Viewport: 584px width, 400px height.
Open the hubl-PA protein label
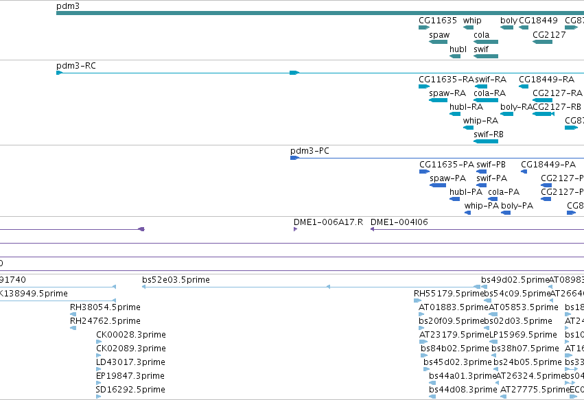coord(466,192)
